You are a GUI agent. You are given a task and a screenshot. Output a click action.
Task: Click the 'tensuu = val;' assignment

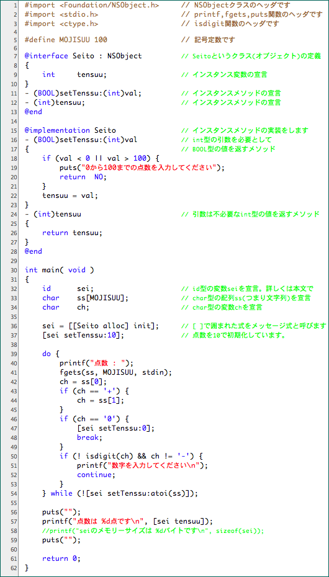tap(70, 196)
